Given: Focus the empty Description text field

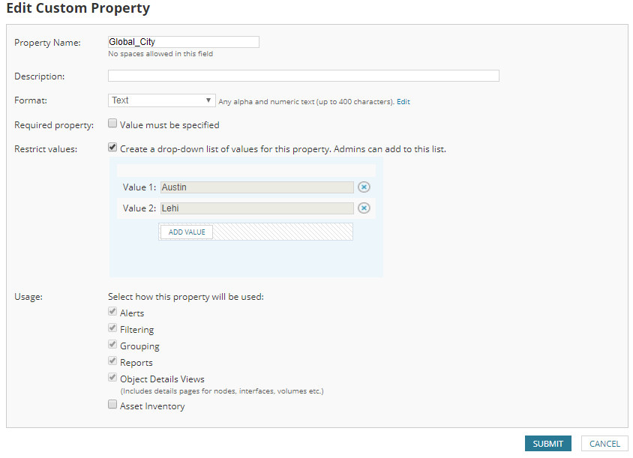Looking at the screenshot, I should (x=304, y=76).
